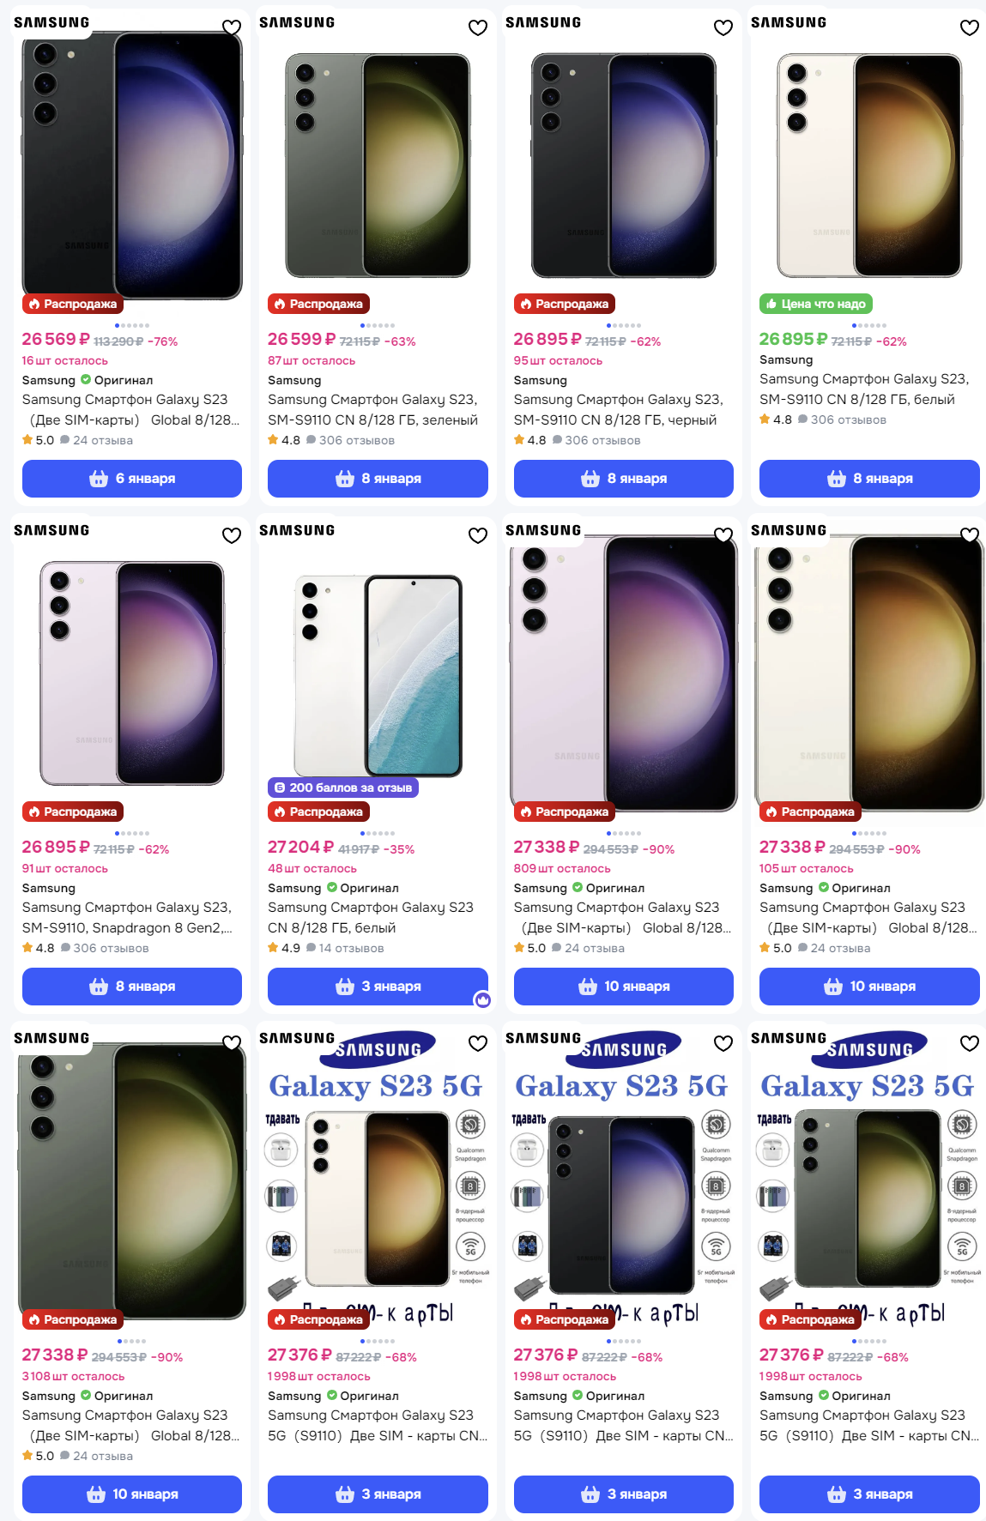Toggle heart on green SM-S9110 8/128 listing
Viewport: 986px width, 1521px height.
coord(478,27)
